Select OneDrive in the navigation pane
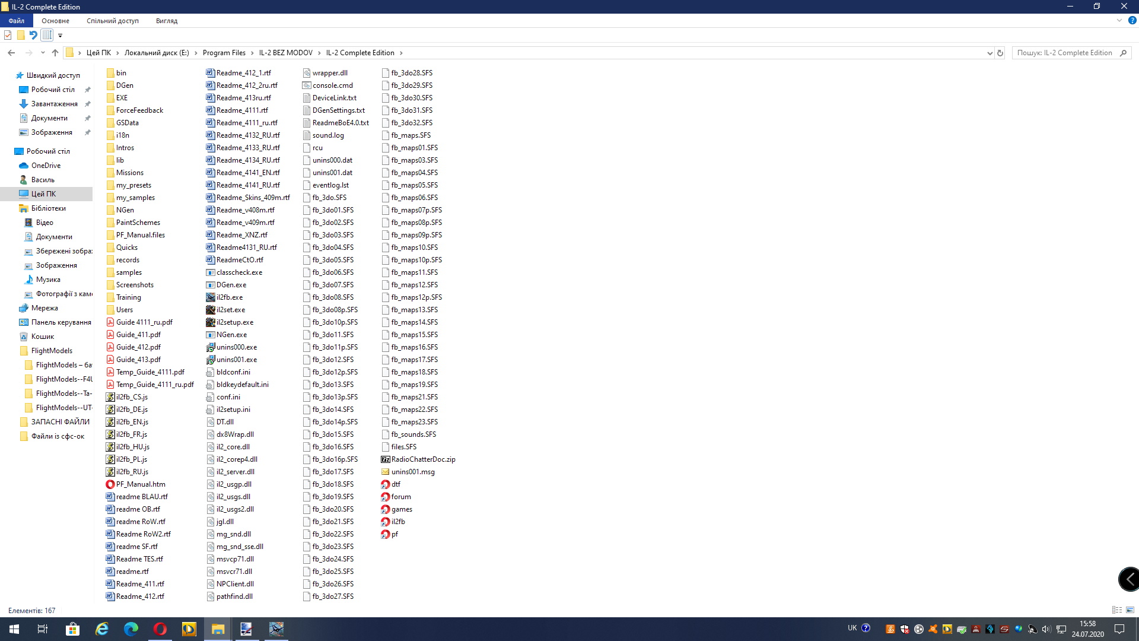The image size is (1139, 641). 46,166
